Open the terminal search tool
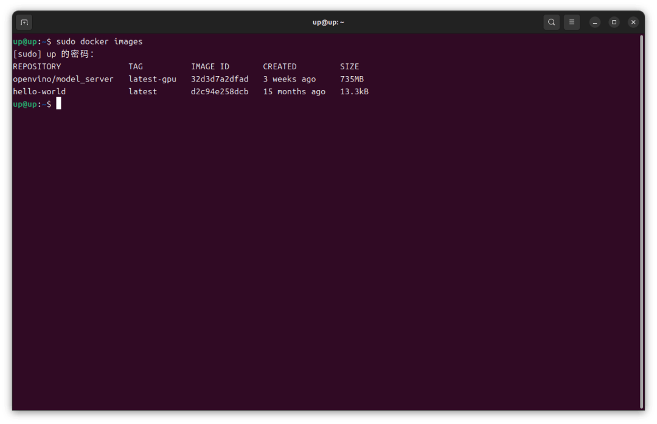The image size is (657, 424). coord(551,23)
